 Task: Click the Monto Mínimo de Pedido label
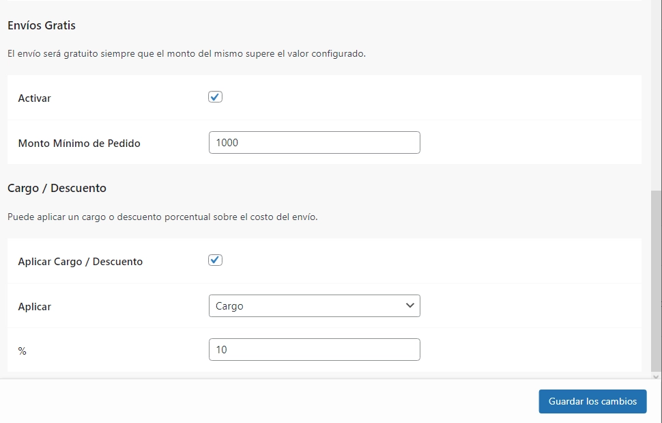click(x=79, y=144)
